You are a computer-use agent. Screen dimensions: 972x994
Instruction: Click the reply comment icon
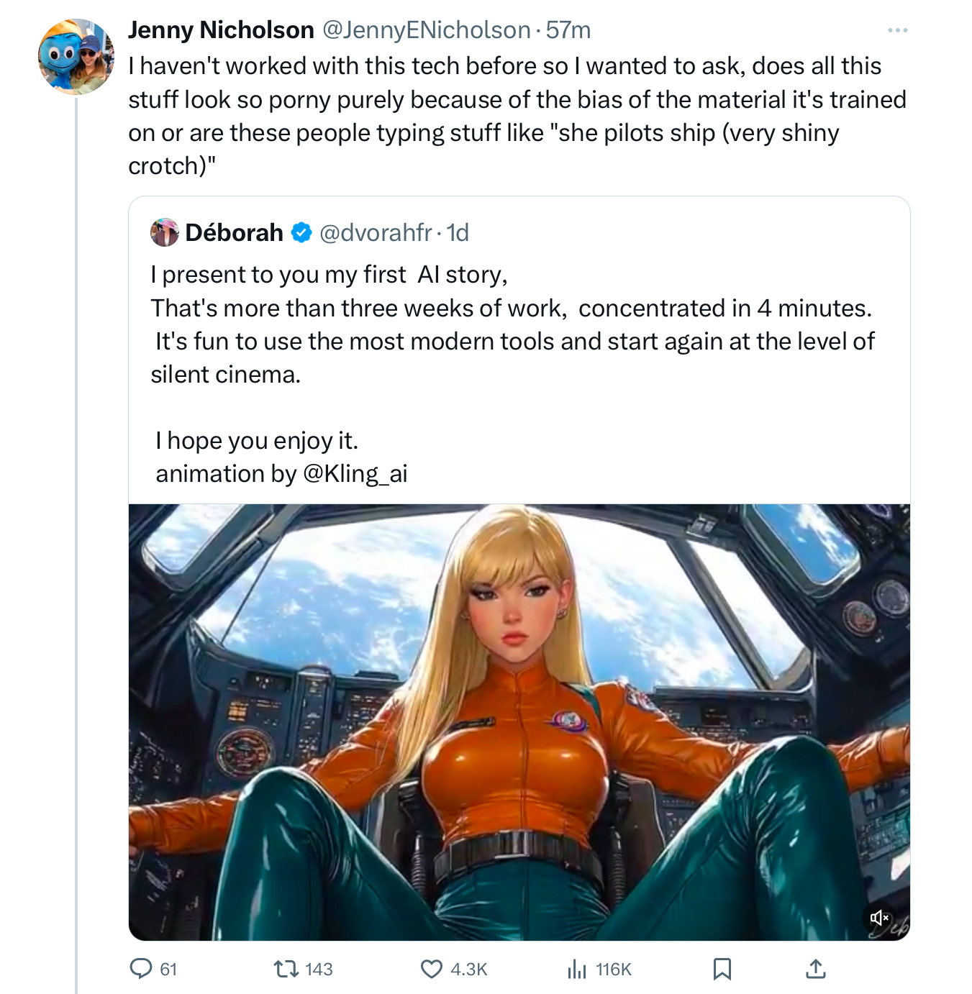coord(141,969)
